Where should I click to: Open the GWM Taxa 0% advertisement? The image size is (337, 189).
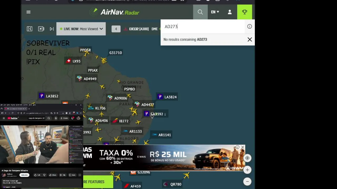coord(164,158)
